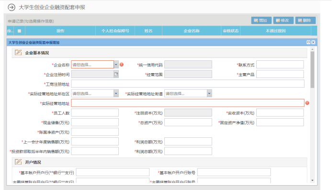Focus the 实收资本(万元) input field
This screenshot has height=190, width=332.
pyautogui.click(x=280, y=113)
